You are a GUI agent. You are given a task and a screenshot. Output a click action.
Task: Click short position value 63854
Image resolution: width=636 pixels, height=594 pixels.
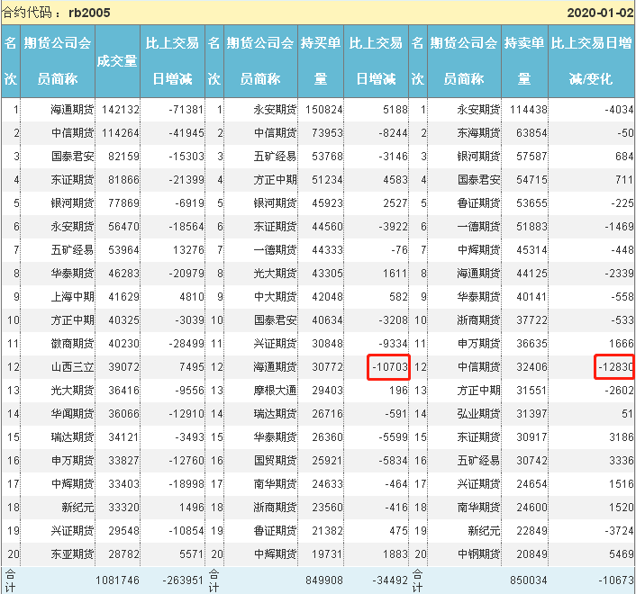click(532, 133)
